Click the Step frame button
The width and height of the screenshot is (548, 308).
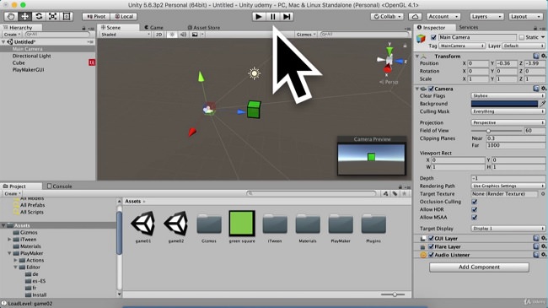point(287,16)
